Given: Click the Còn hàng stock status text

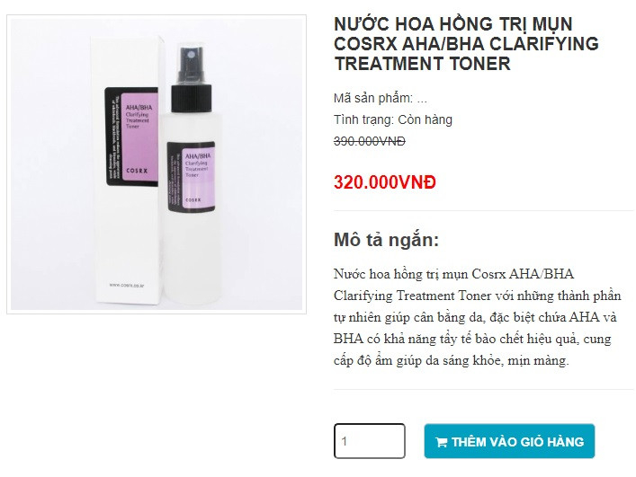Looking at the screenshot, I should coord(425,119).
